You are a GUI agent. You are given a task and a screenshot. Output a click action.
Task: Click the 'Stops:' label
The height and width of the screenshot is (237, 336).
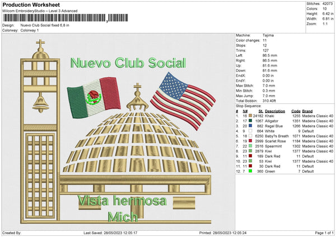tap(241, 45)
